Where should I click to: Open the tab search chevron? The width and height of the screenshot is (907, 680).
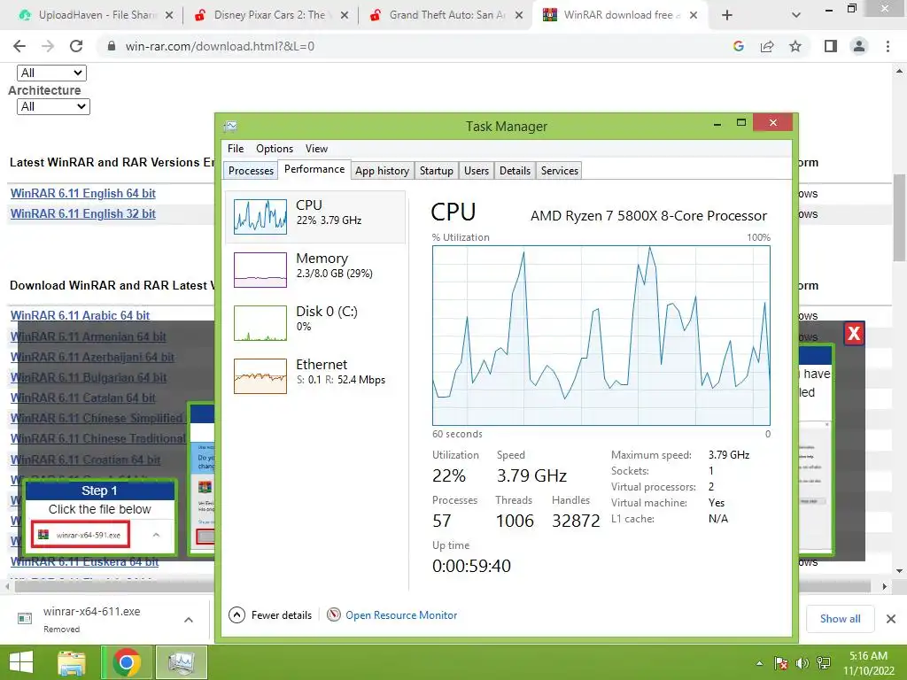coord(796,15)
